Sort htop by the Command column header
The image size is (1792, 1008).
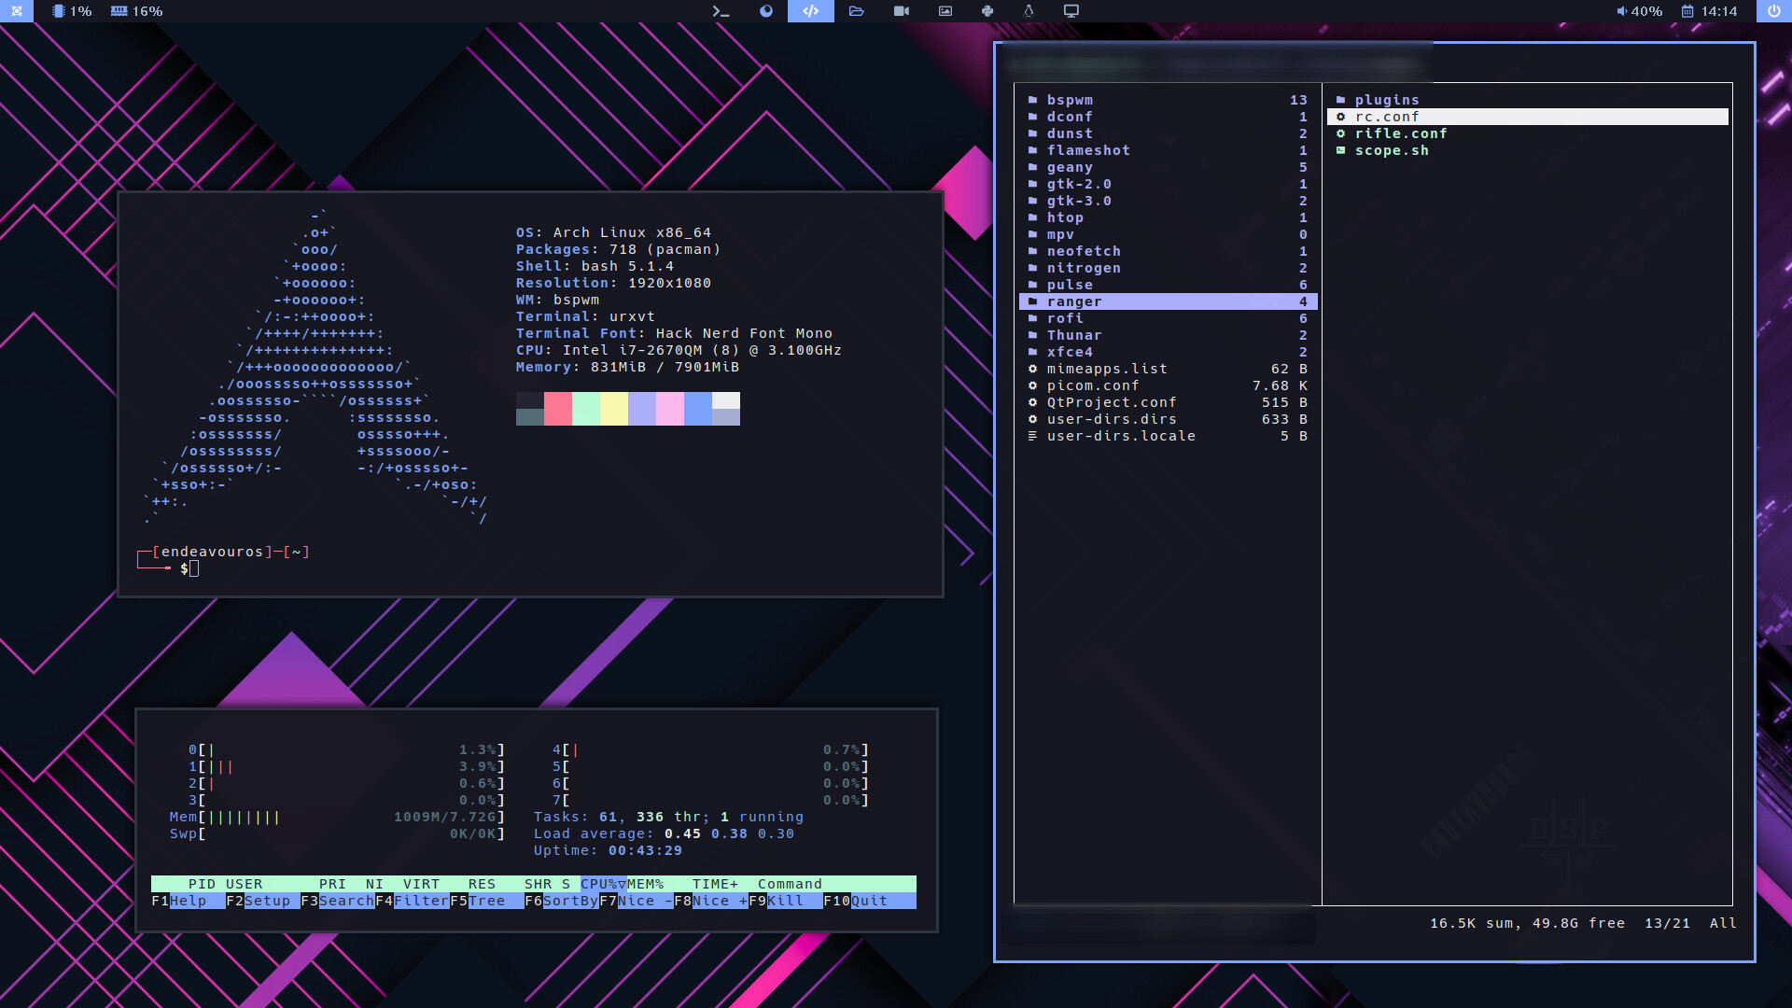pos(791,884)
